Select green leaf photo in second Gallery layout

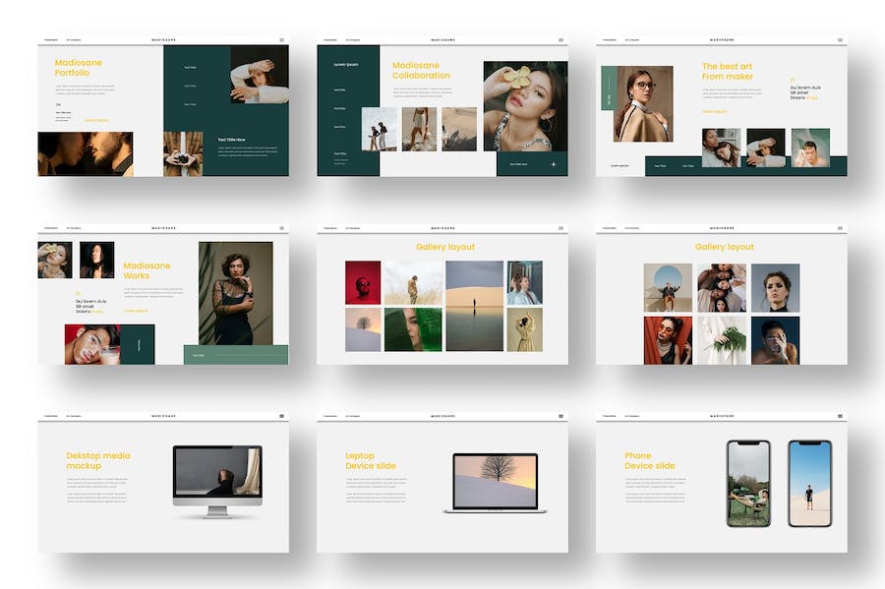tap(722, 339)
